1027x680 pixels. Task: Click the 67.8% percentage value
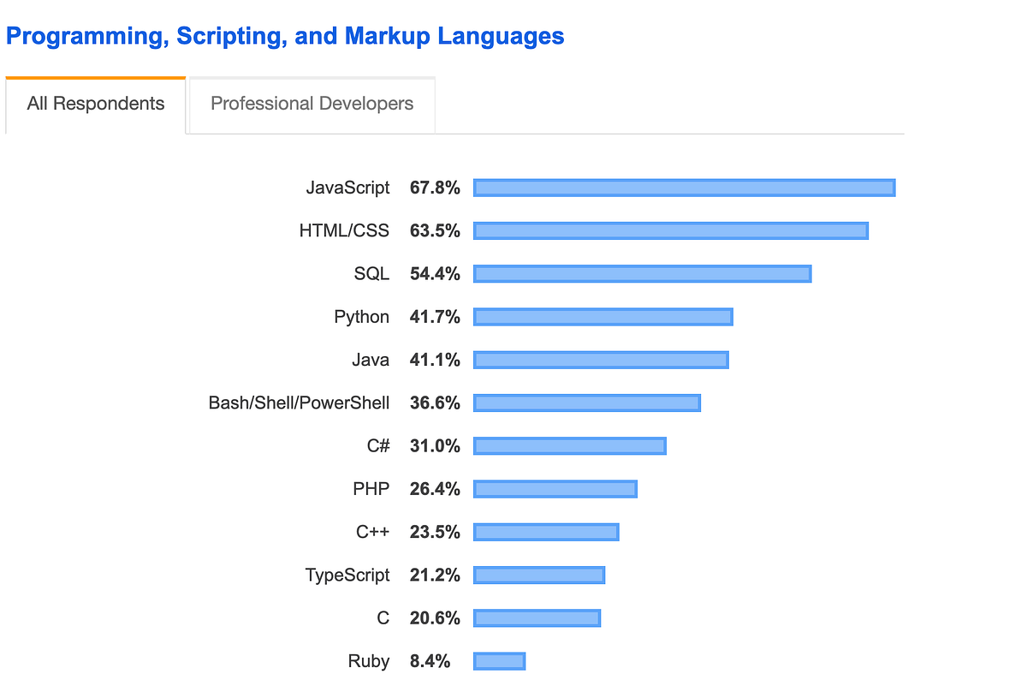[x=435, y=187]
